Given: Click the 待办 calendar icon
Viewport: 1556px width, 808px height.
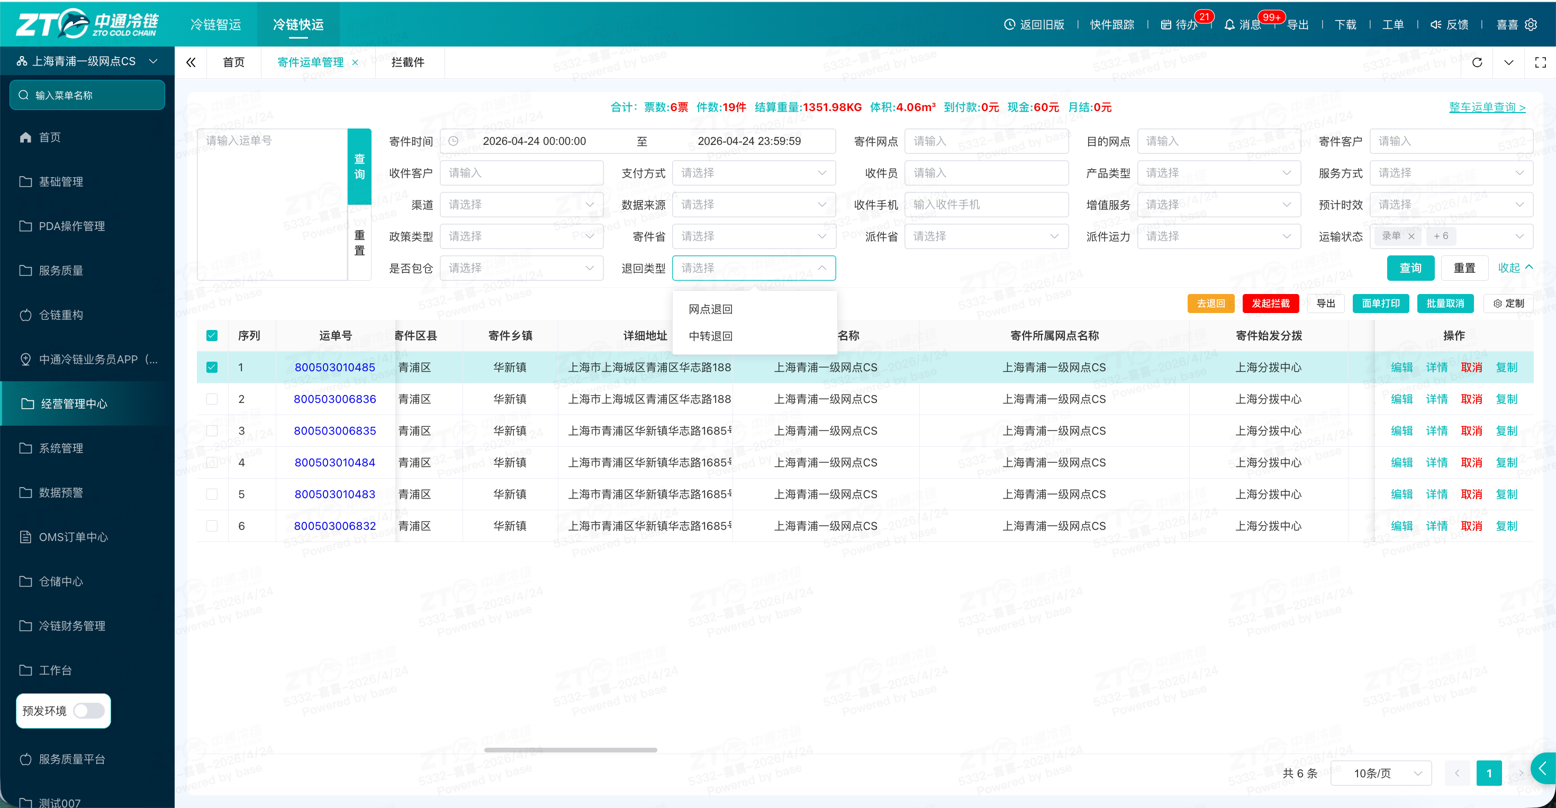Looking at the screenshot, I should (x=1166, y=25).
